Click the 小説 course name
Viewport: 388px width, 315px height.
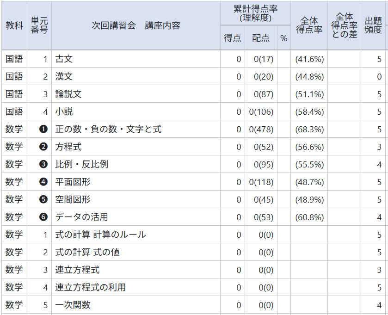point(64,112)
